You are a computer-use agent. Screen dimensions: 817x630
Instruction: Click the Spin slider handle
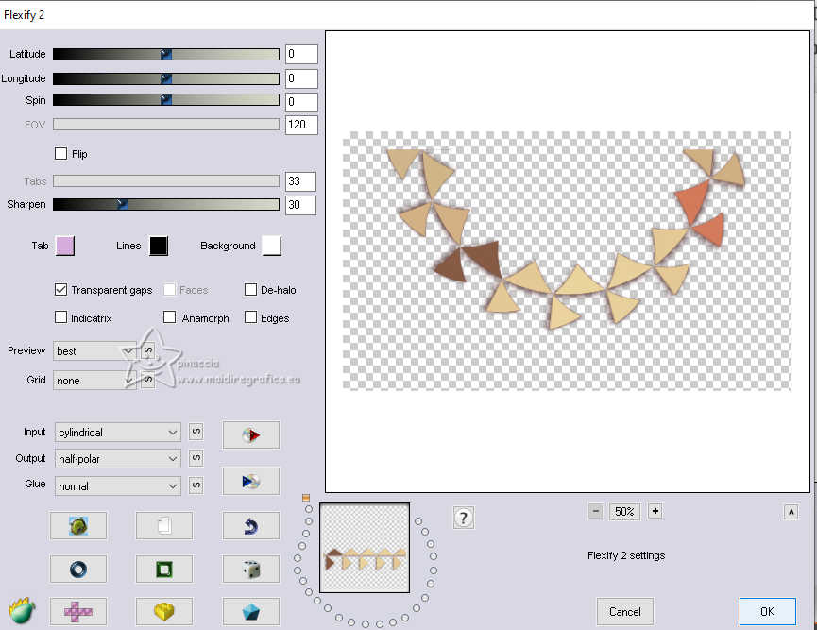(x=165, y=99)
